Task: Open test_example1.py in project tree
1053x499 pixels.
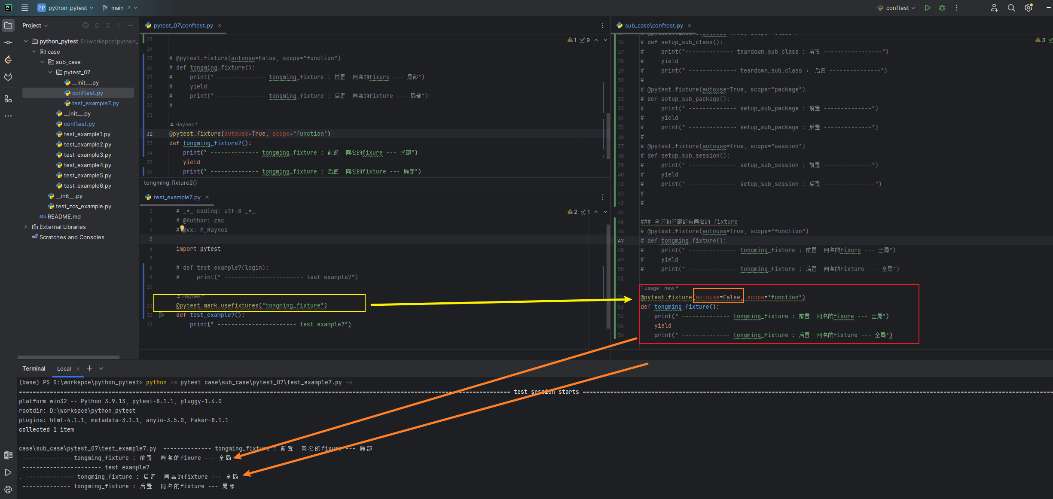Action: coord(87,134)
